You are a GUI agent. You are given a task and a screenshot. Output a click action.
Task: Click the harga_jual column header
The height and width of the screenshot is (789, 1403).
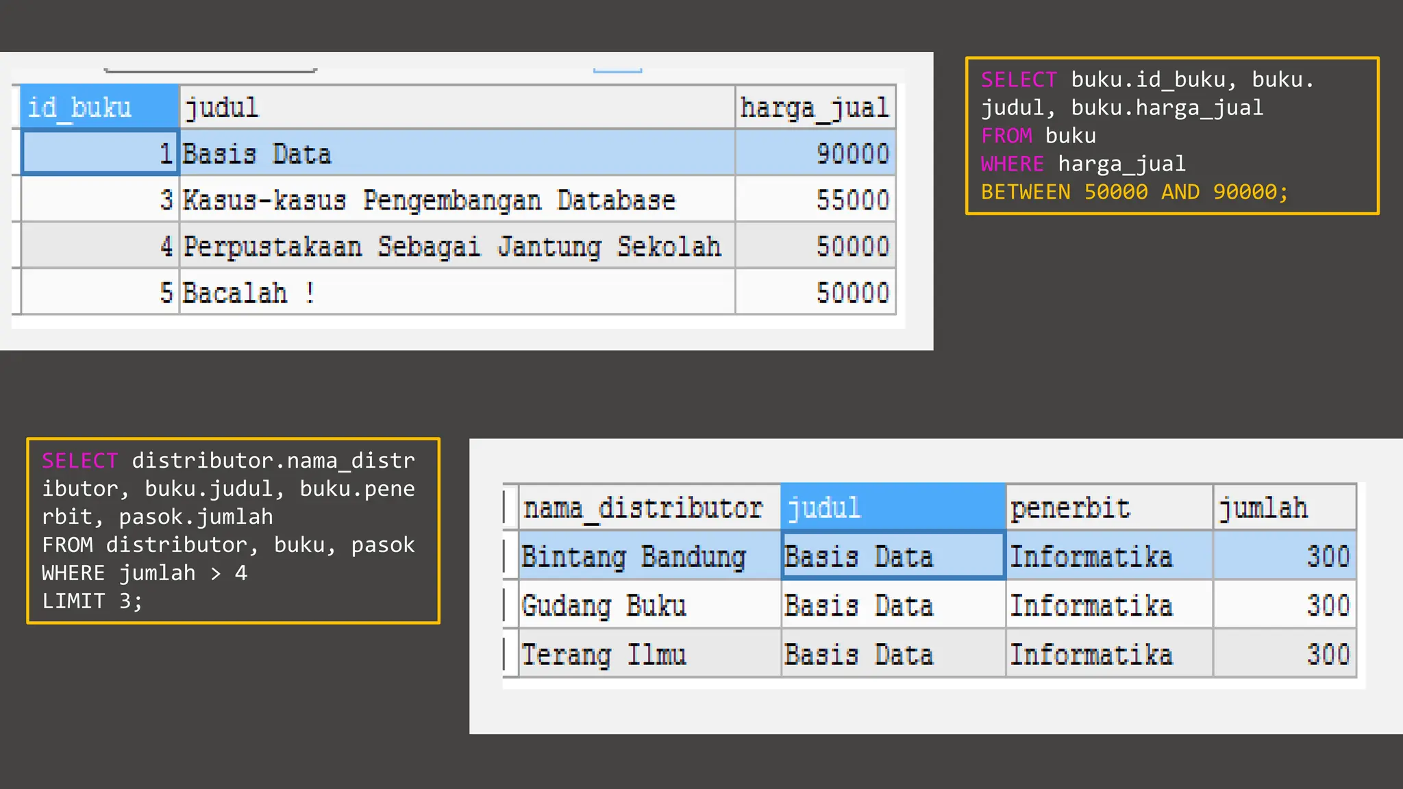point(815,108)
